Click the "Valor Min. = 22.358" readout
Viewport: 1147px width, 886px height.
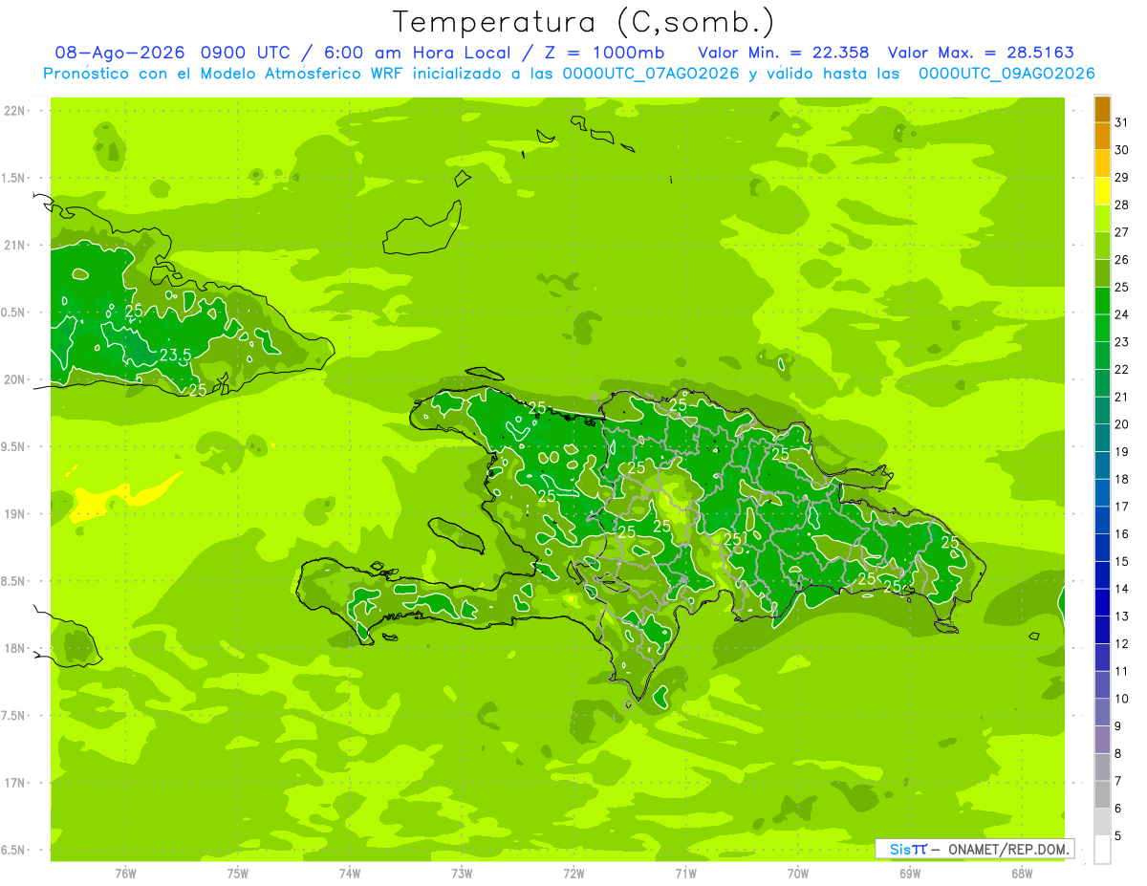(783, 53)
